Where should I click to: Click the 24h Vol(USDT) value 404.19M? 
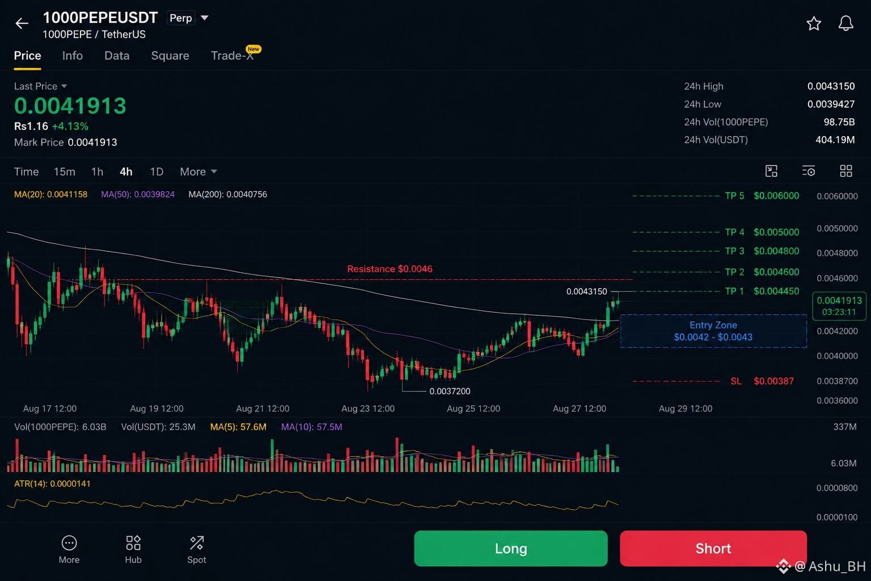point(835,140)
